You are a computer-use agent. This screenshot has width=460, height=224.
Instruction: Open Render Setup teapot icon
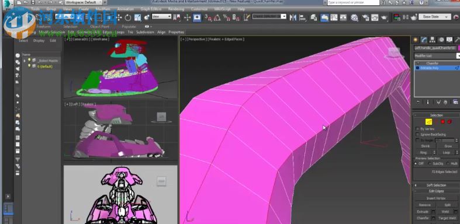click(365, 17)
